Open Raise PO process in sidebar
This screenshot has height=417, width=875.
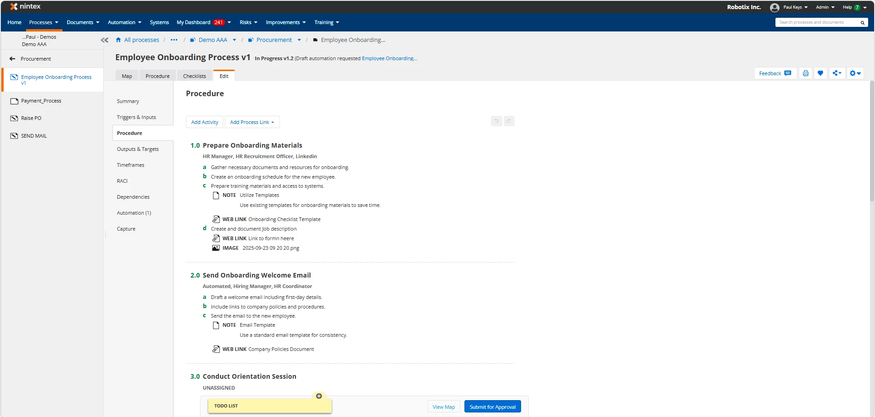tap(31, 118)
